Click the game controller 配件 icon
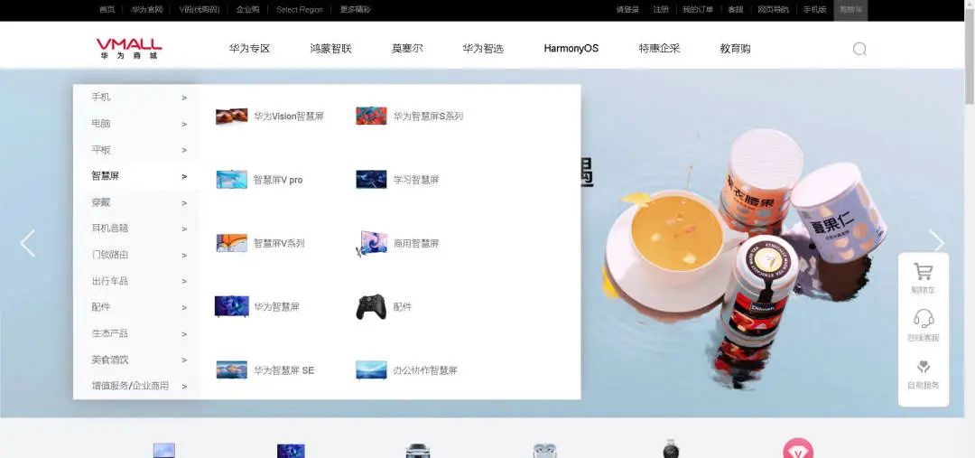 tap(371, 307)
